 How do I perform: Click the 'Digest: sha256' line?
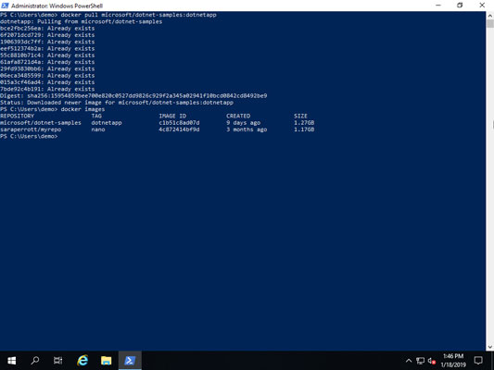pos(133,96)
